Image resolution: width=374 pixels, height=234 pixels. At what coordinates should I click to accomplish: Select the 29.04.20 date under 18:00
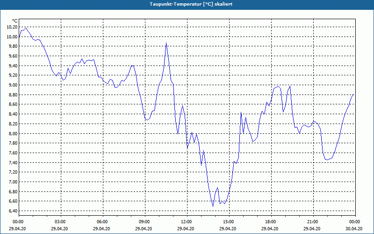point(270,228)
